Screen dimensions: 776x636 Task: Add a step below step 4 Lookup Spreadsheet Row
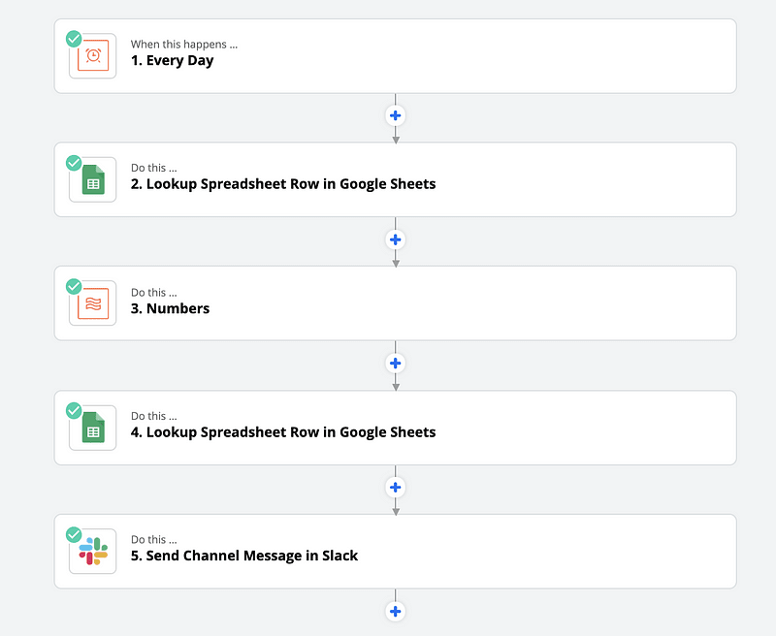coord(396,488)
